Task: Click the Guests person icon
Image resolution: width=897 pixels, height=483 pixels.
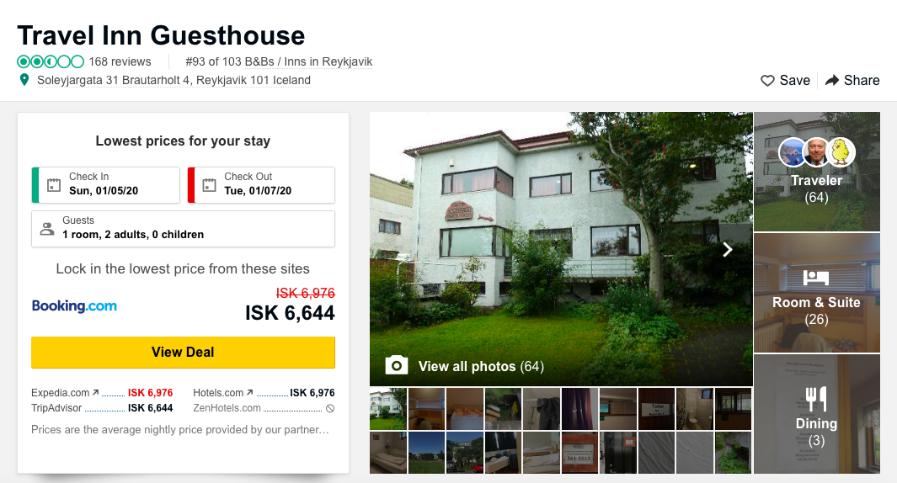Action: (x=47, y=229)
